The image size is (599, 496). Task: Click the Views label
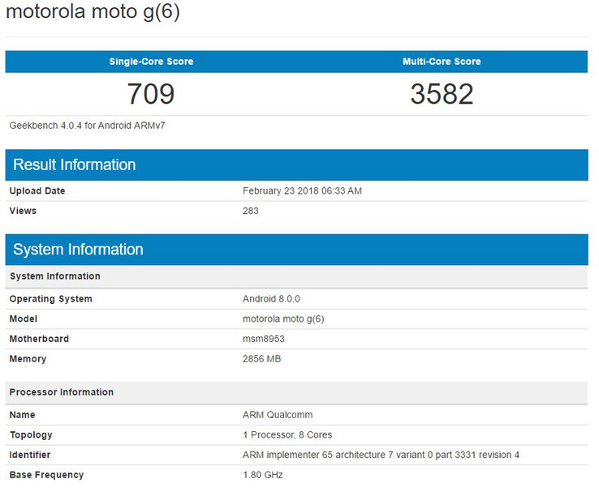click(23, 211)
